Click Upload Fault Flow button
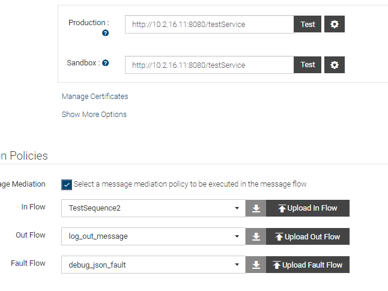The image size is (388, 291). [x=308, y=265]
